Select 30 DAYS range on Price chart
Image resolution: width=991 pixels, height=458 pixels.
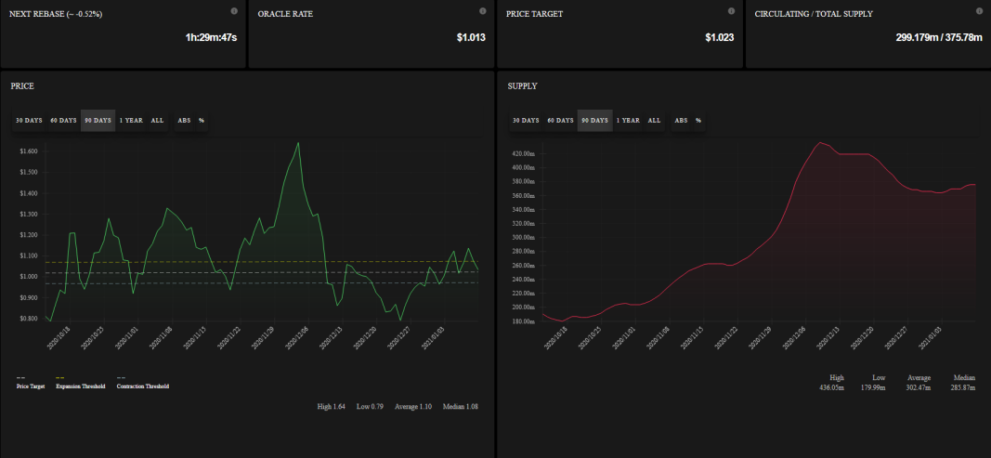click(29, 120)
